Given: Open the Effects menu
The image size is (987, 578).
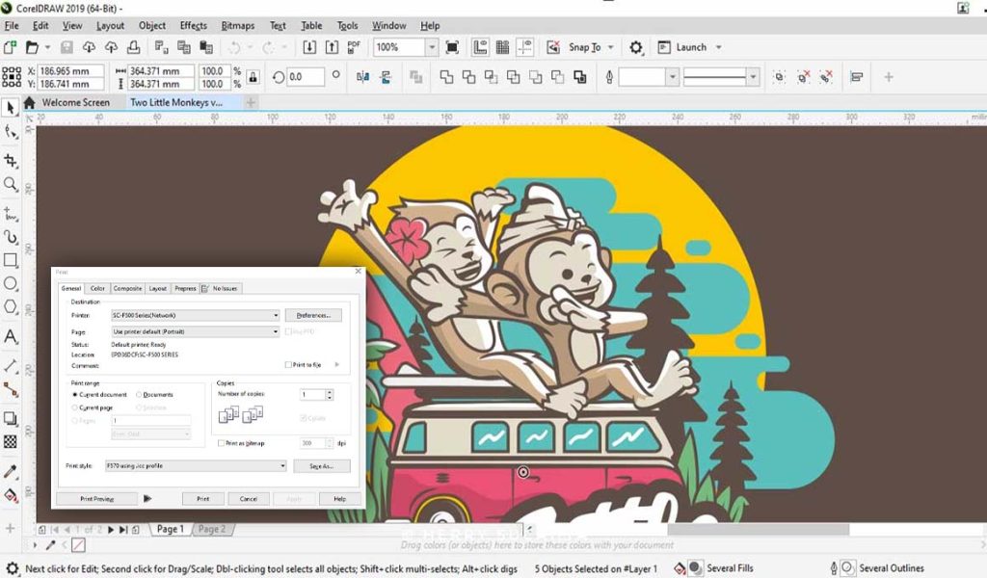Looking at the screenshot, I should pyautogui.click(x=193, y=26).
